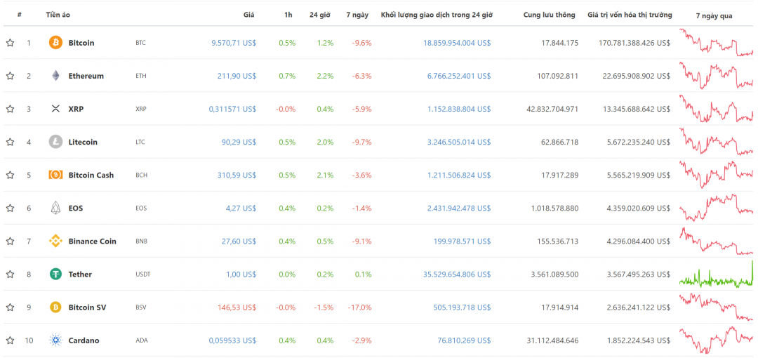Open the Litecoin coin name link

(83, 142)
